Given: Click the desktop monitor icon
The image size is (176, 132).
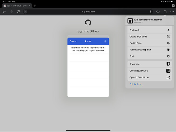Looking at the screenshot, I should (168, 50).
